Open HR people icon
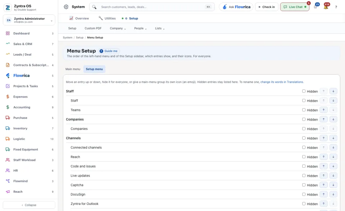345x211 pixels. [x=8, y=170]
